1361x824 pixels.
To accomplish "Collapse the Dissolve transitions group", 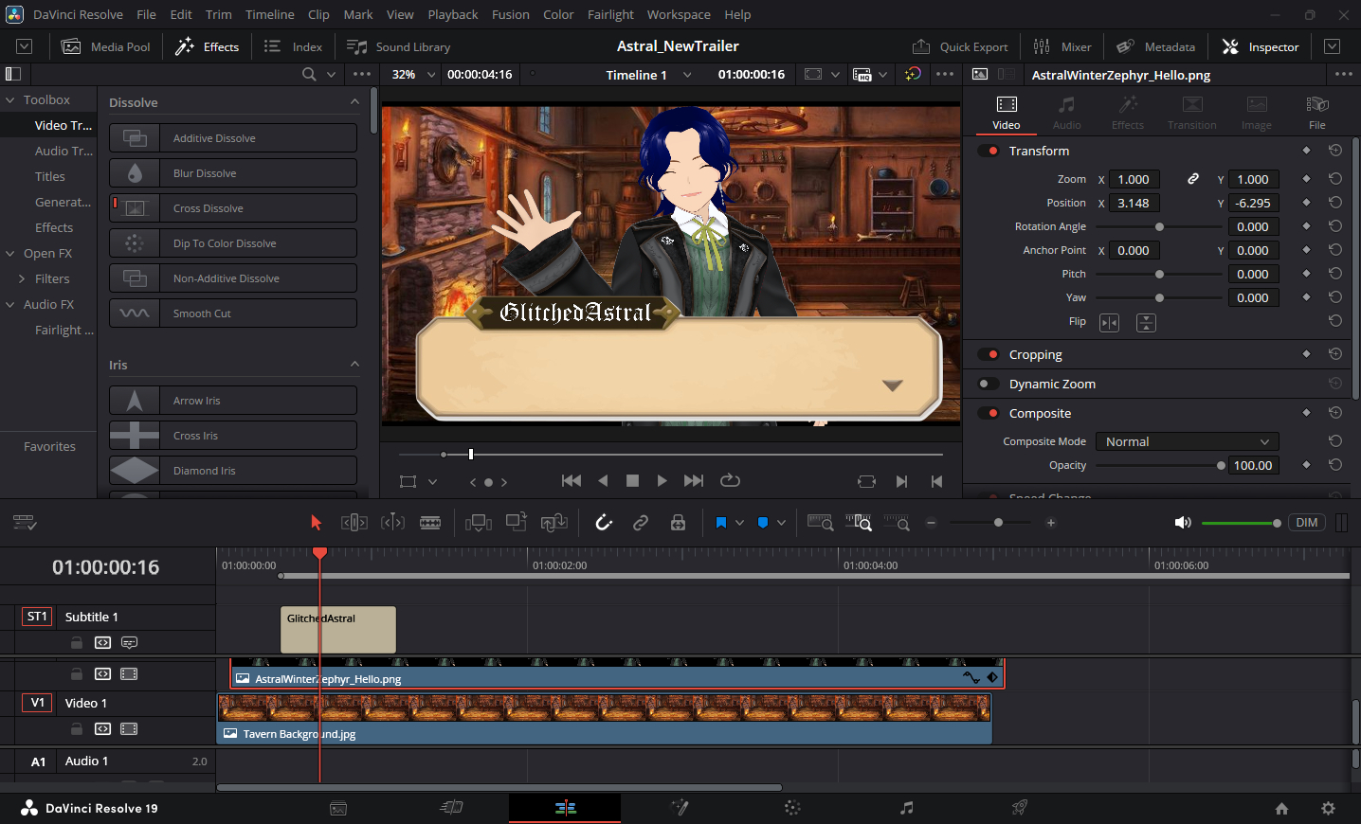I will tap(354, 102).
